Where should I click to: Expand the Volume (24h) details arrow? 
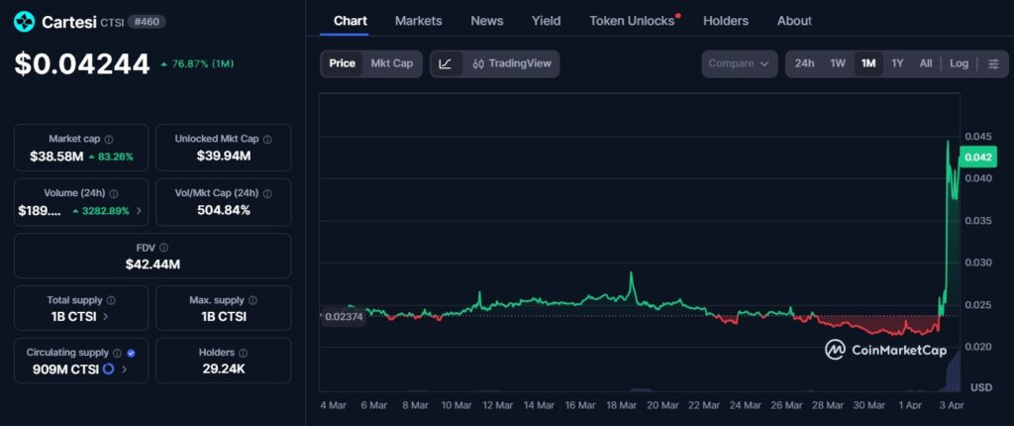[x=139, y=211]
